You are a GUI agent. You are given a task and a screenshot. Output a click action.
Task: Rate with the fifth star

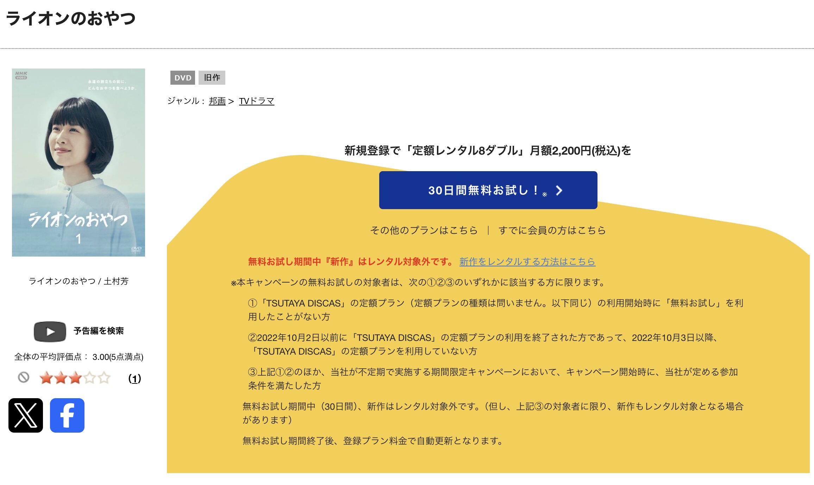(x=104, y=378)
